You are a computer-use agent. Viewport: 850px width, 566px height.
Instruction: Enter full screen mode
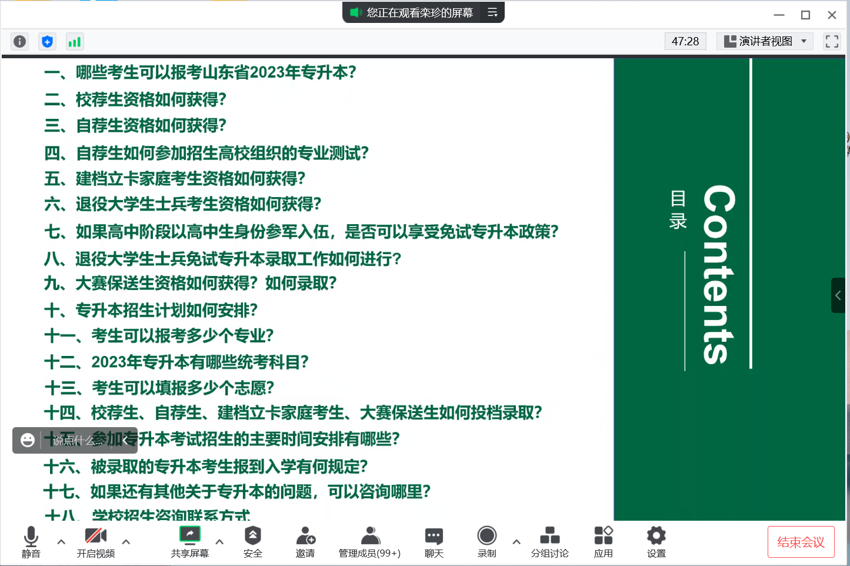tap(832, 41)
